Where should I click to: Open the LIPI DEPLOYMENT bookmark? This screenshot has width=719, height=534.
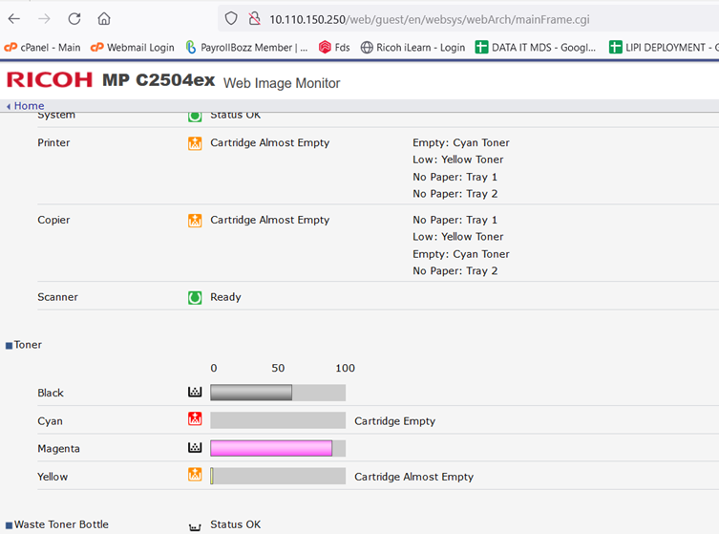[x=664, y=47]
